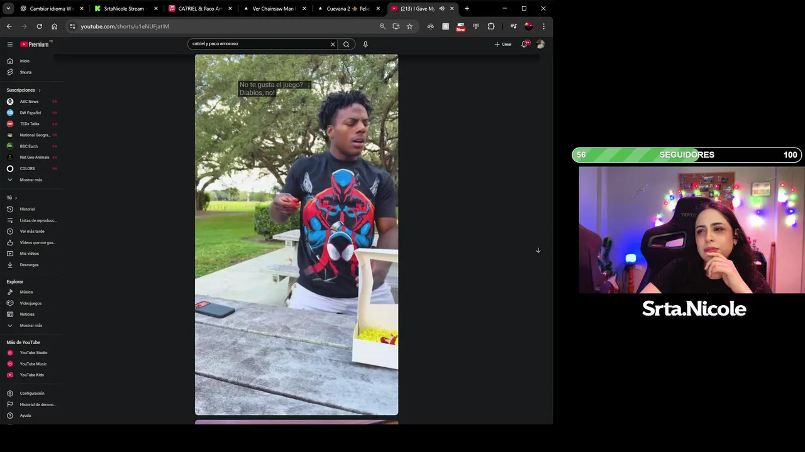This screenshot has height=452, width=805.
Task: Go back in browser history
Action: (x=9, y=26)
